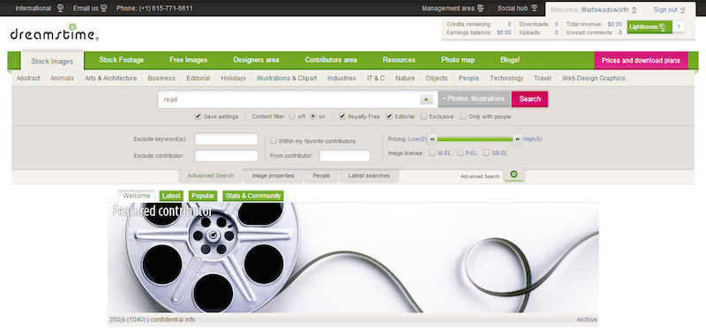
Task: Switch to Image properties search tab
Action: 273,175
